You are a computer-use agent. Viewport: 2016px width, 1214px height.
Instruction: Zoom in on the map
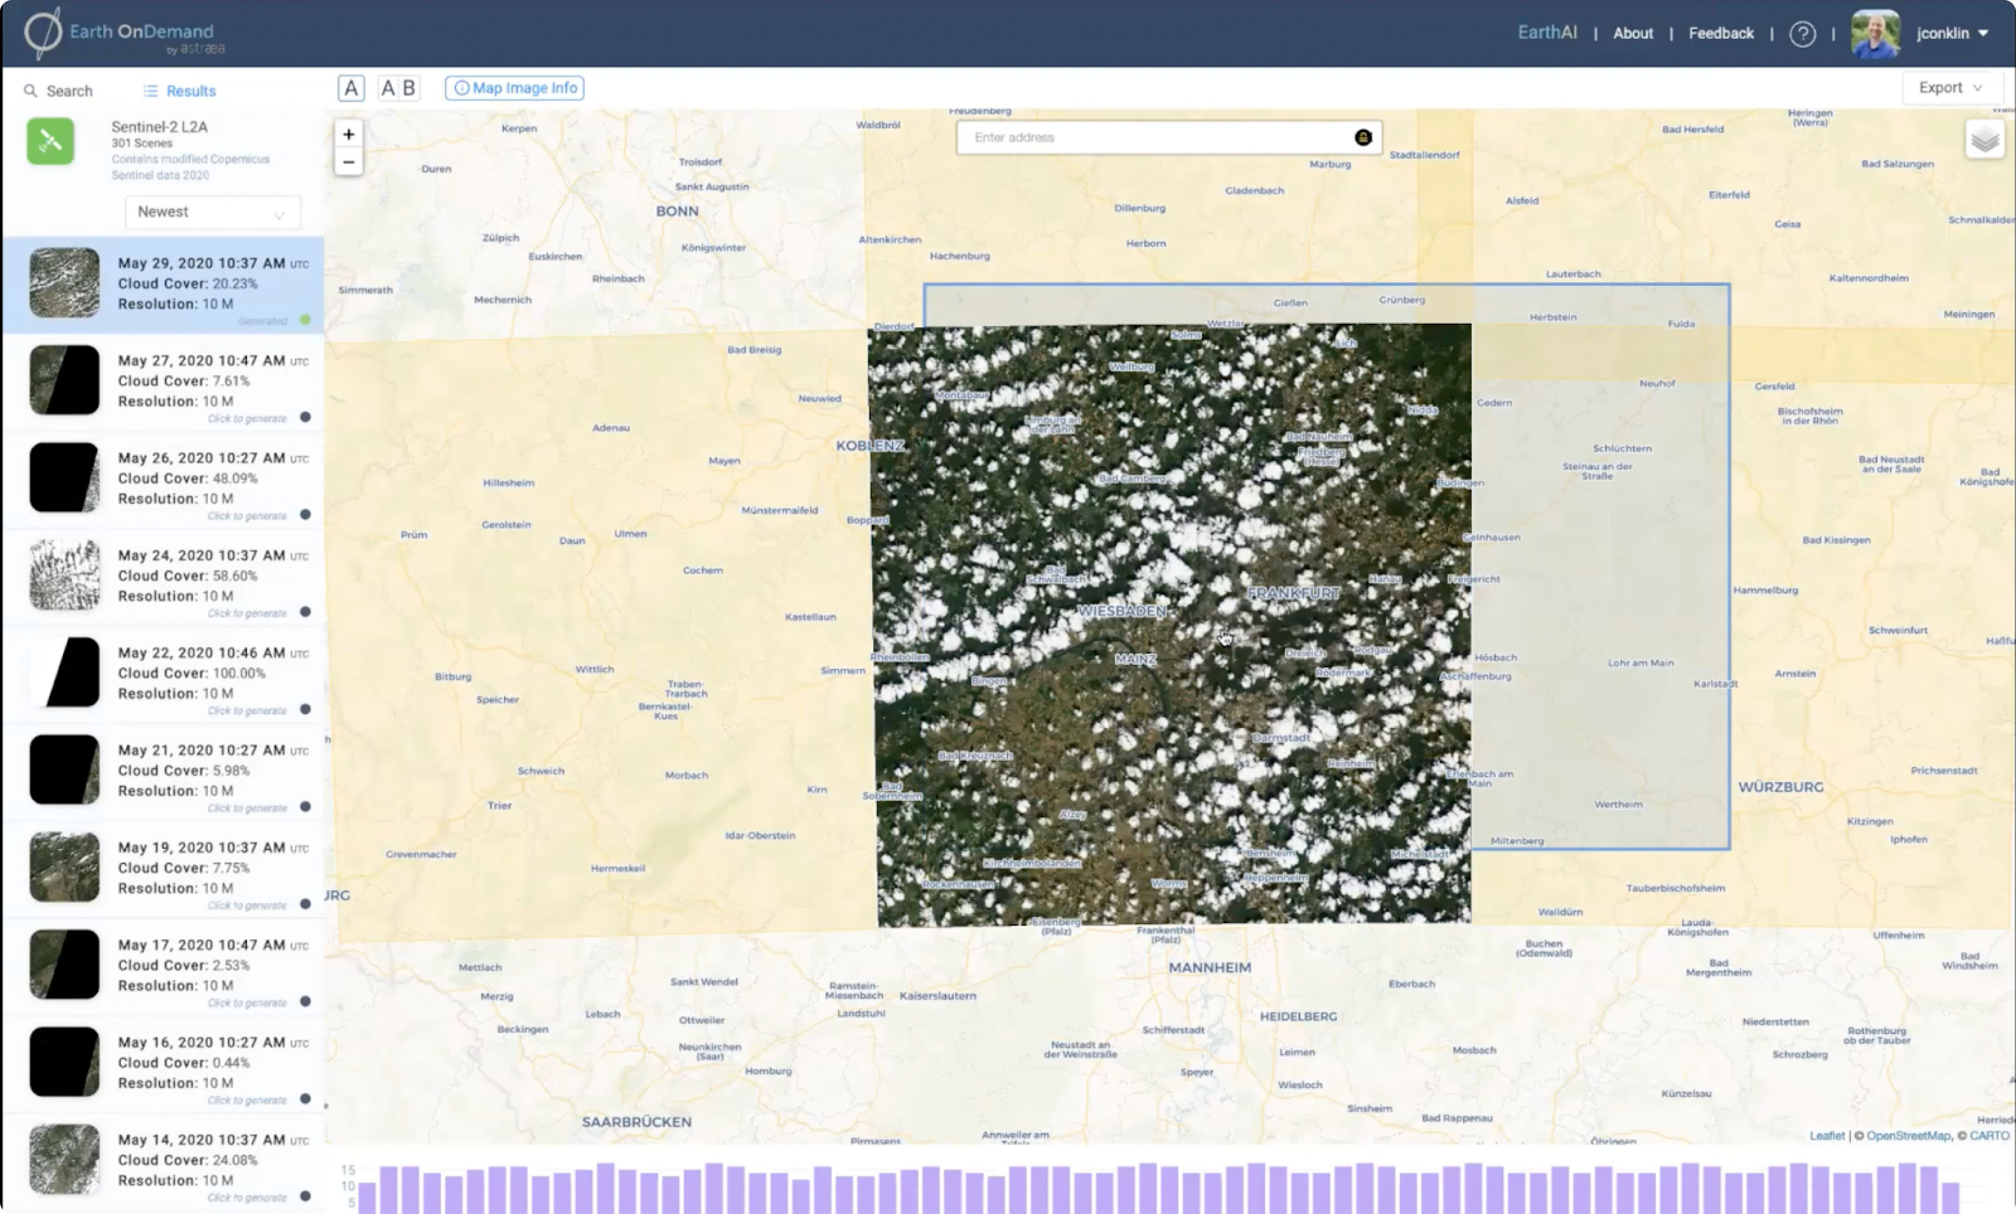tap(349, 134)
